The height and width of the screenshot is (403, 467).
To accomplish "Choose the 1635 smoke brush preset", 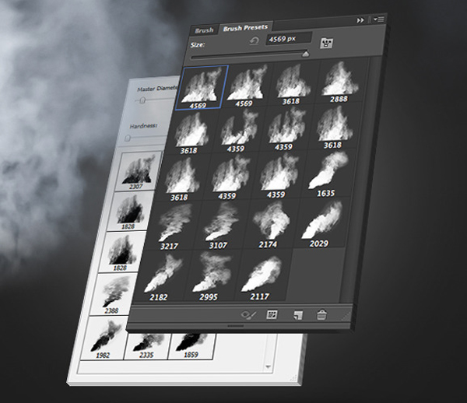I will pyautogui.click(x=327, y=174).
